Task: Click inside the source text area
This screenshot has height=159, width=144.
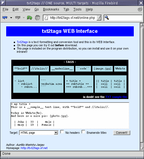Action: click(x=70, y=115)
